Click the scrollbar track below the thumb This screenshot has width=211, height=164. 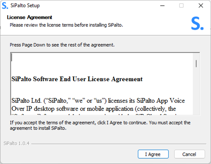(x=196, y=91)
